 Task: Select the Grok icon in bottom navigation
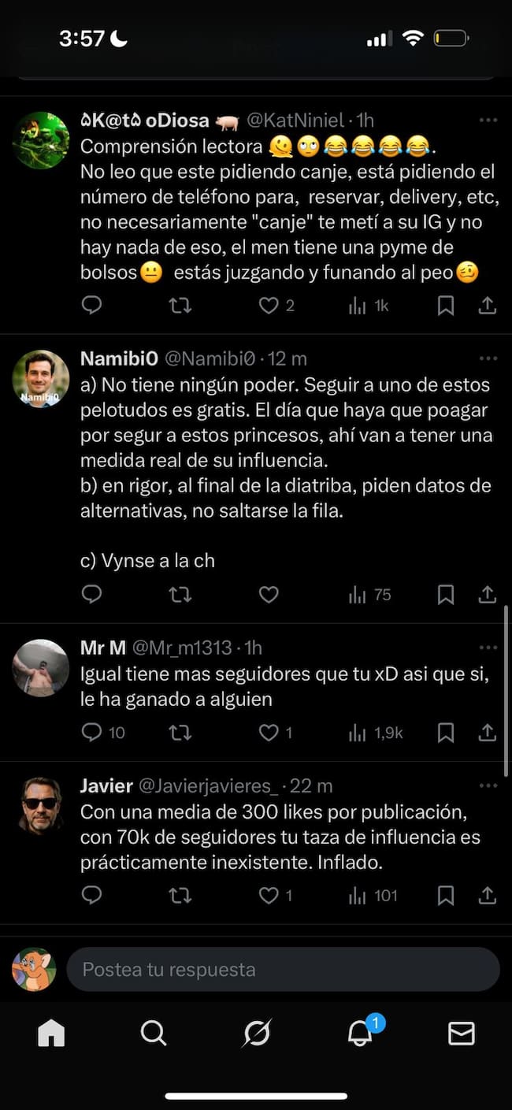(x=256, y=1032)
